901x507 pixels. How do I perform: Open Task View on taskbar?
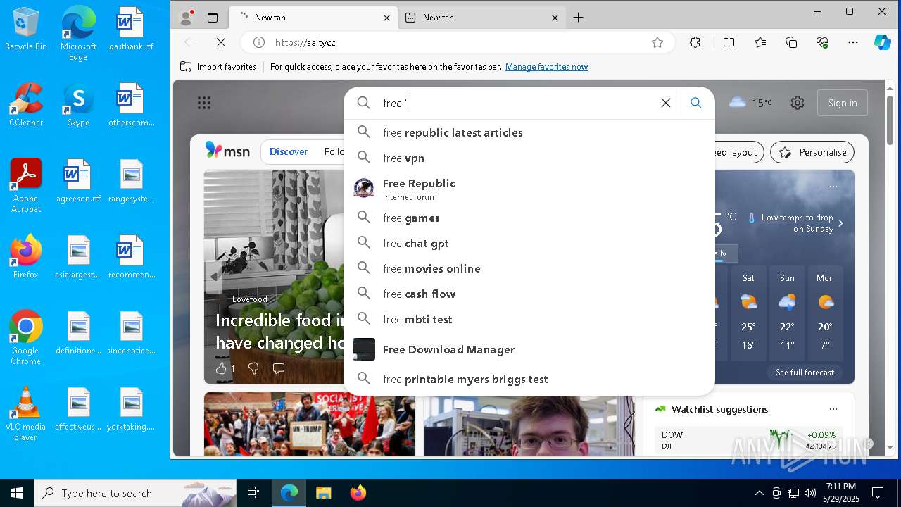[x=253, y=493]
